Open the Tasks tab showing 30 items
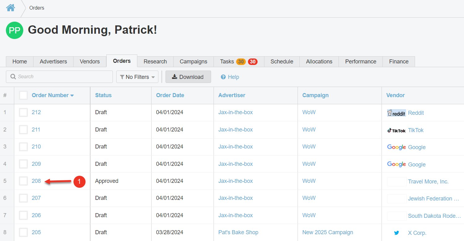This screenshot has height=241, width=464. point(227,61)
